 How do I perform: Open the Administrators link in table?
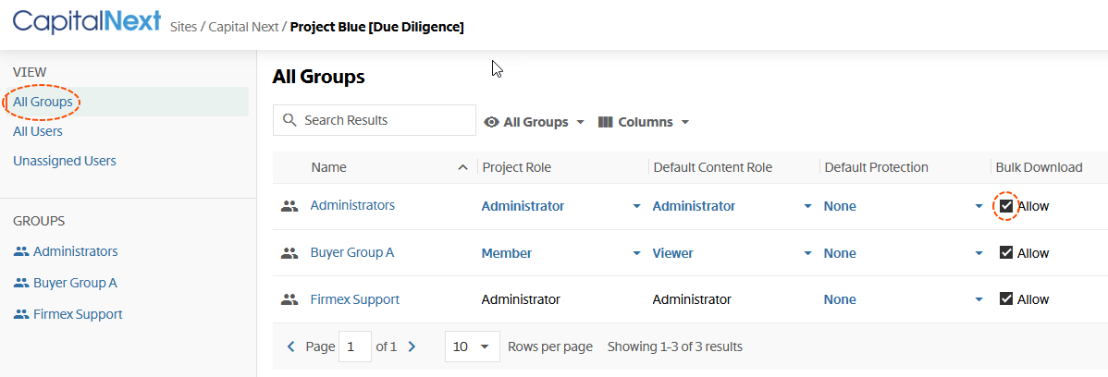352,205
